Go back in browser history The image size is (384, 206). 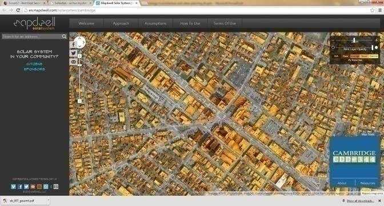pos(4,10)
